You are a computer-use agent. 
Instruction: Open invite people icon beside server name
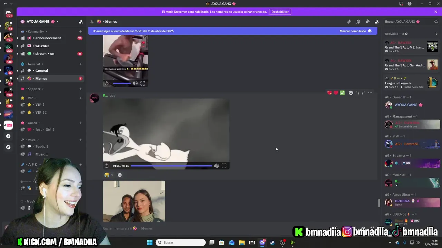click(81, 21)
